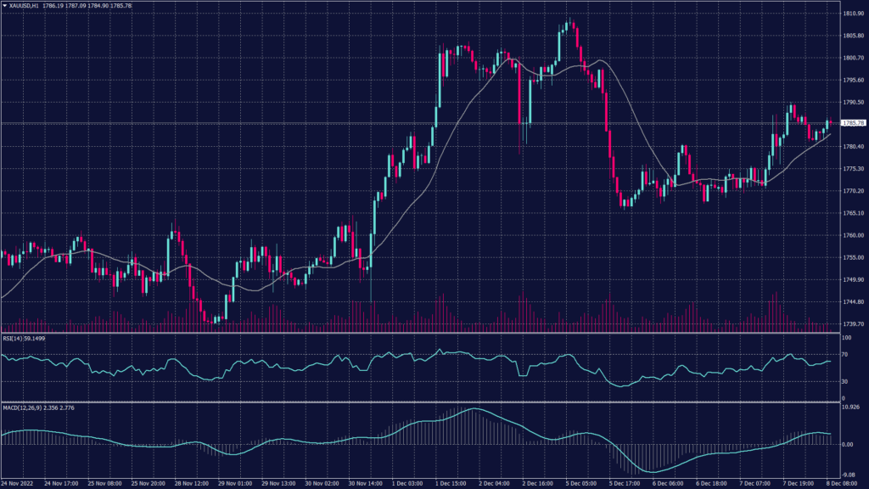Click the MACD 0.00 axis label
The width and height of the screenshot is (869, 489).
(847, 444)
